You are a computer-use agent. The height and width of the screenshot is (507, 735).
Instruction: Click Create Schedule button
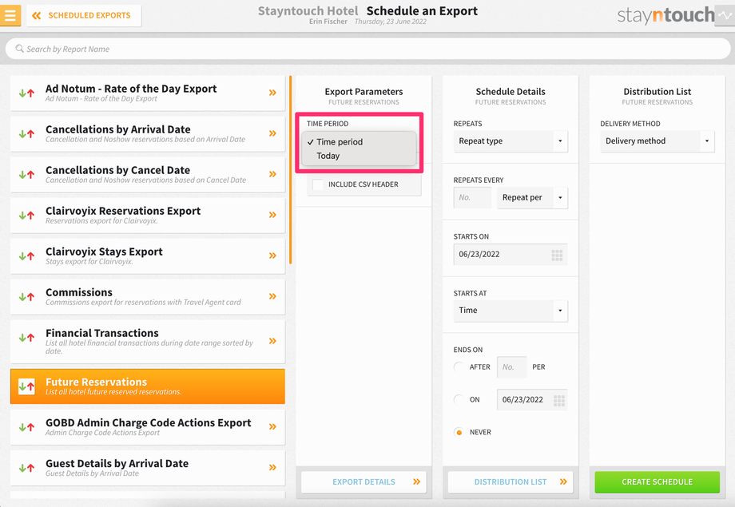(658, 481)
